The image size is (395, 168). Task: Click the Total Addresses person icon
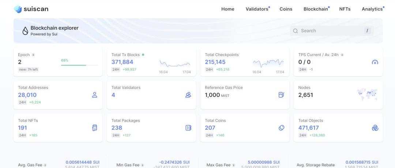(94, 95)
